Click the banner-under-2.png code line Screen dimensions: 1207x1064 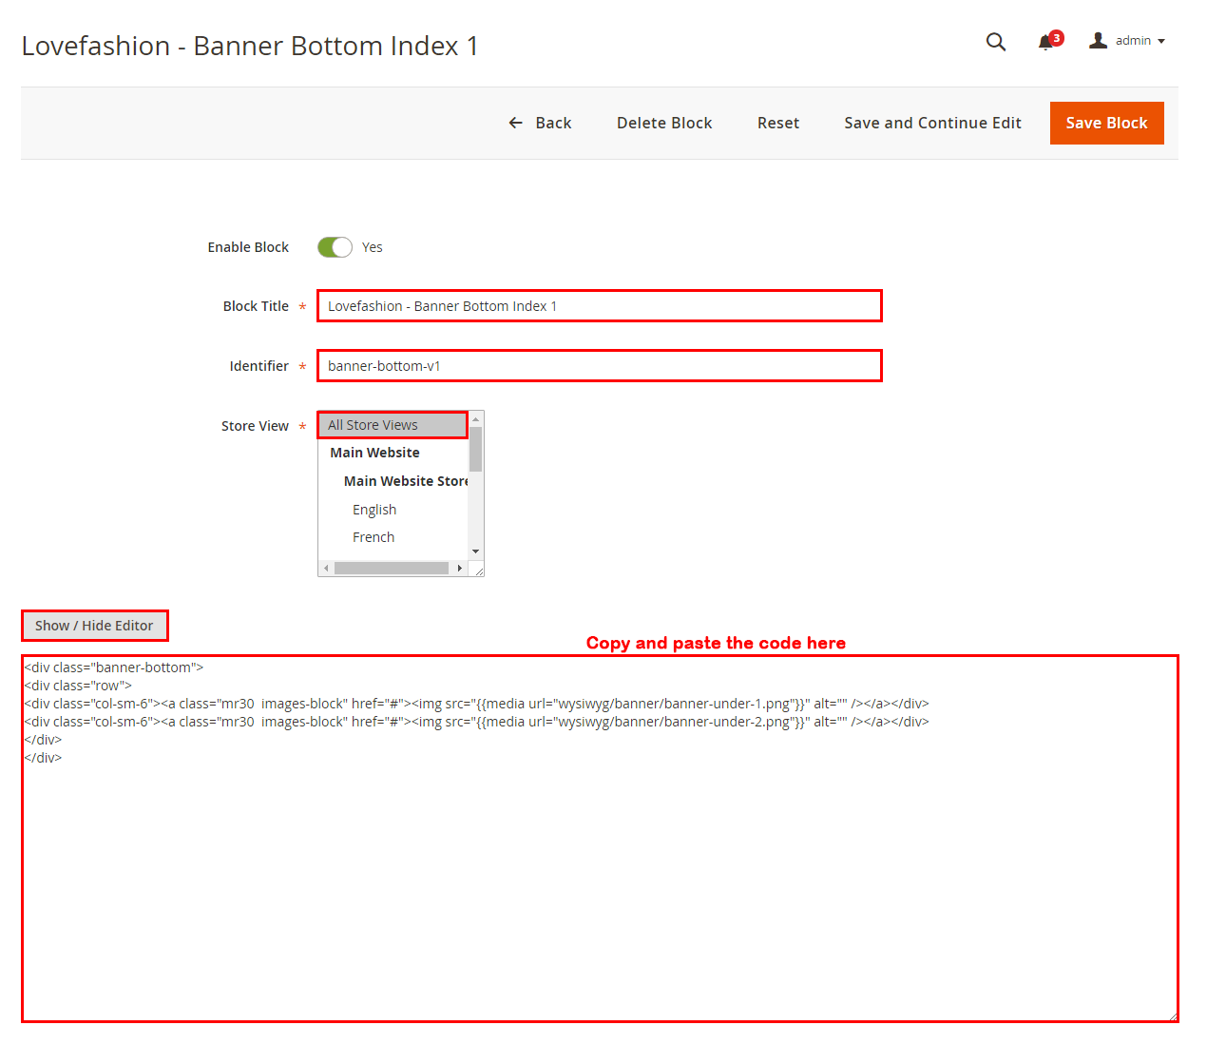click(476, 722)
